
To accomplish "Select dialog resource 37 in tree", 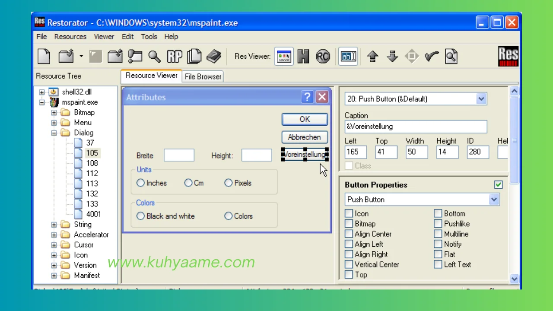I will point(90,143).
